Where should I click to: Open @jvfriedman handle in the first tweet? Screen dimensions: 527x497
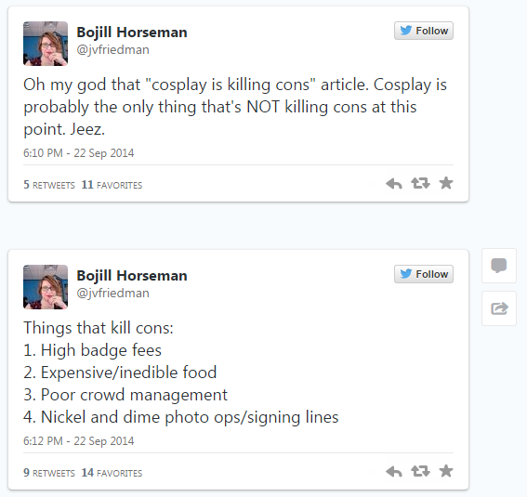coord(113,50)
